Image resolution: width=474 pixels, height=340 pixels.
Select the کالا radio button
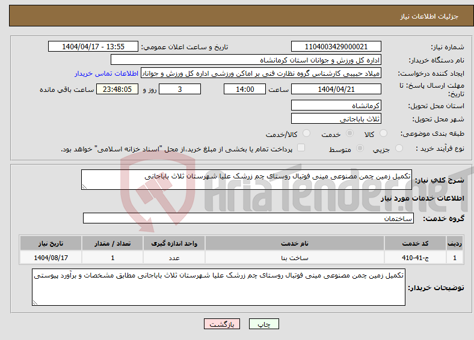[383, 133]
